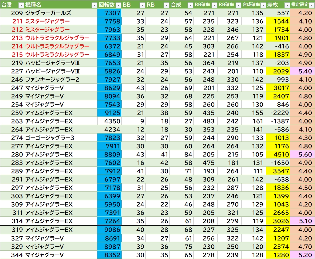This screenshot has height=259, width=315.
Task: Click 差枚 cell showing 1544
Action: [278, 21]
